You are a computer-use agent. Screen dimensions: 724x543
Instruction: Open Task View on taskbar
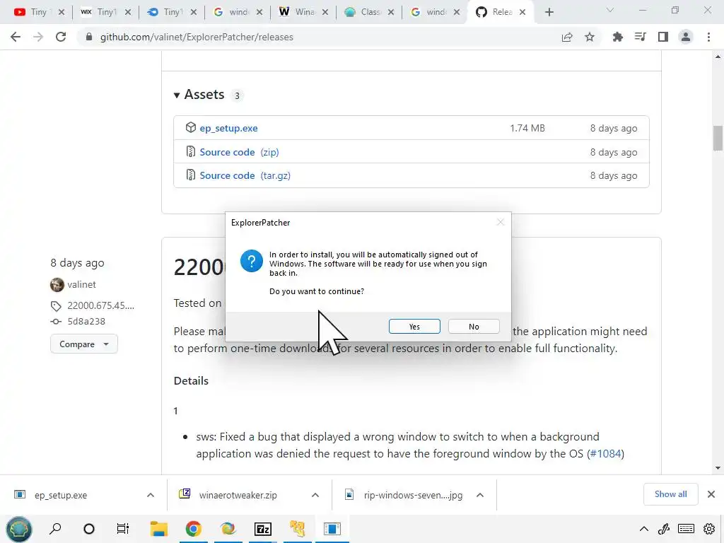(x=123, y=529)
